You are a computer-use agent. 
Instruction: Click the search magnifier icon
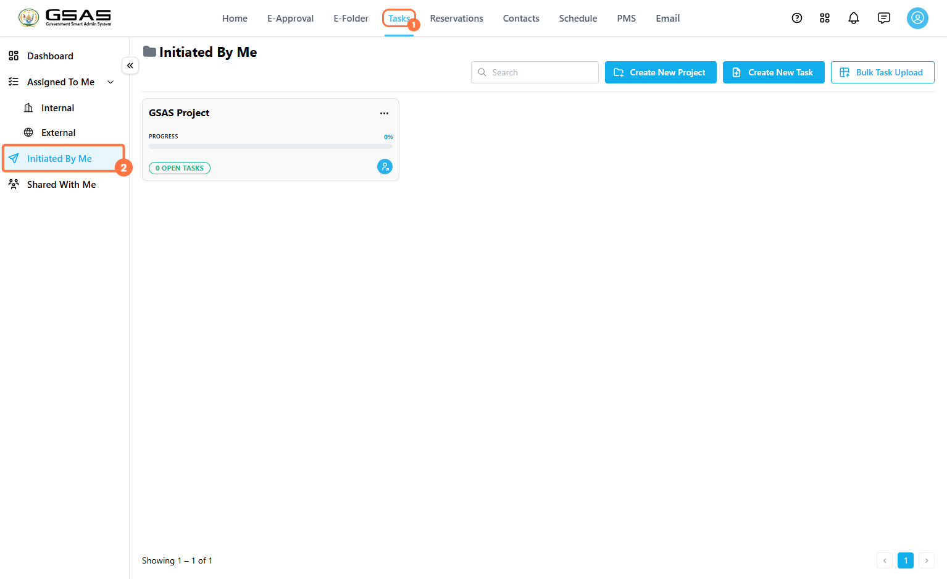pos(482,72)
